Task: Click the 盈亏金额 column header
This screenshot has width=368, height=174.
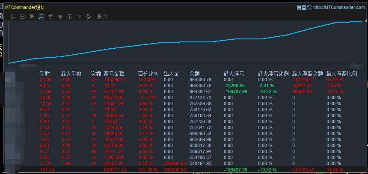Action: pyautogui.click(x=114, y=74)
